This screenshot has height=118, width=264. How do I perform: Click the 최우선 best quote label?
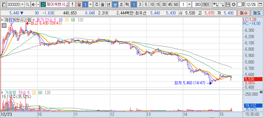coord(141,13)
